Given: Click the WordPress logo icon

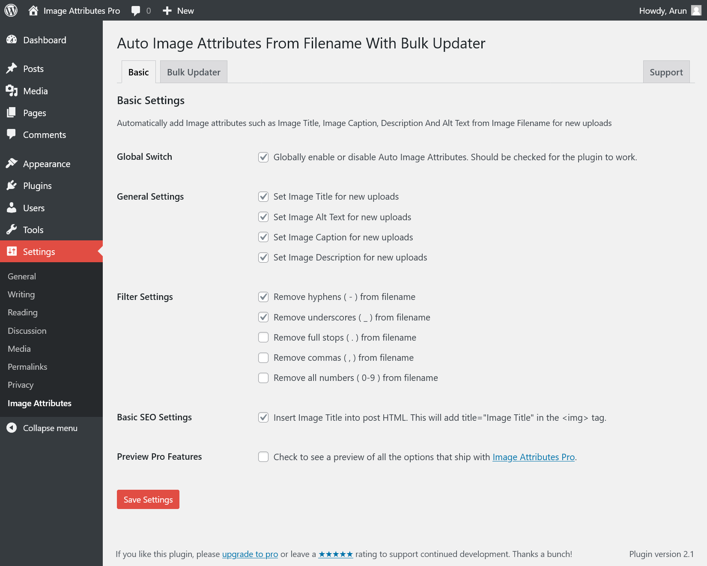Looking at the screenshot, I should [11, 10].
